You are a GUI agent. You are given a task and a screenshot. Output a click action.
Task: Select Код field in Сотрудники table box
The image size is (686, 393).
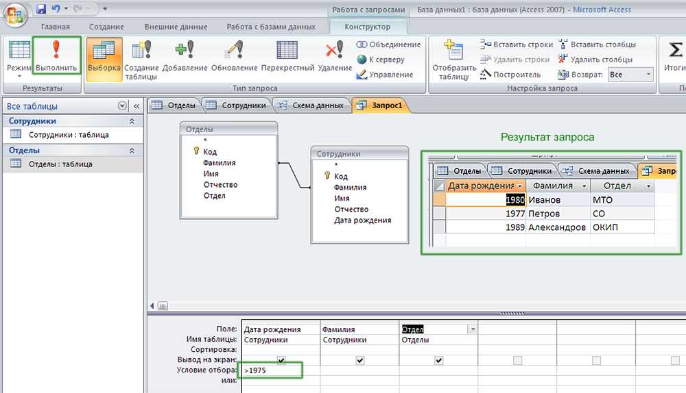[340, 177]
